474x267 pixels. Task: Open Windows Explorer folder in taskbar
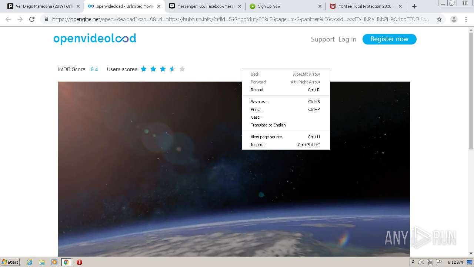[x=42, y=262]
